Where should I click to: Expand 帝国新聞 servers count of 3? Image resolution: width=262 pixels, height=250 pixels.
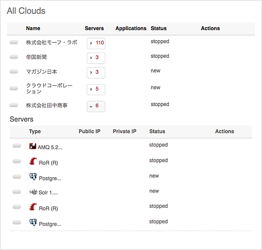click(x=96, y=58)
